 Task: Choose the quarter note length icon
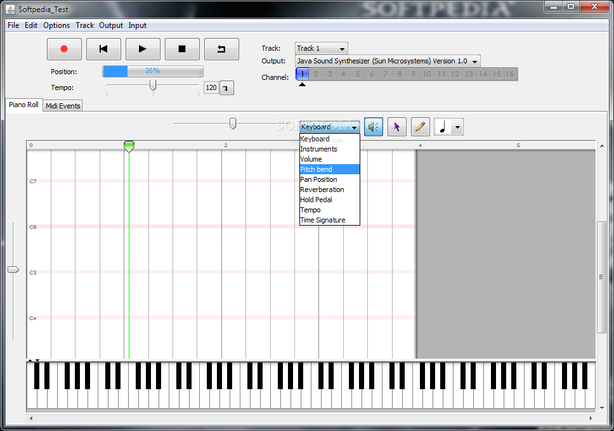tap(443, 127)
